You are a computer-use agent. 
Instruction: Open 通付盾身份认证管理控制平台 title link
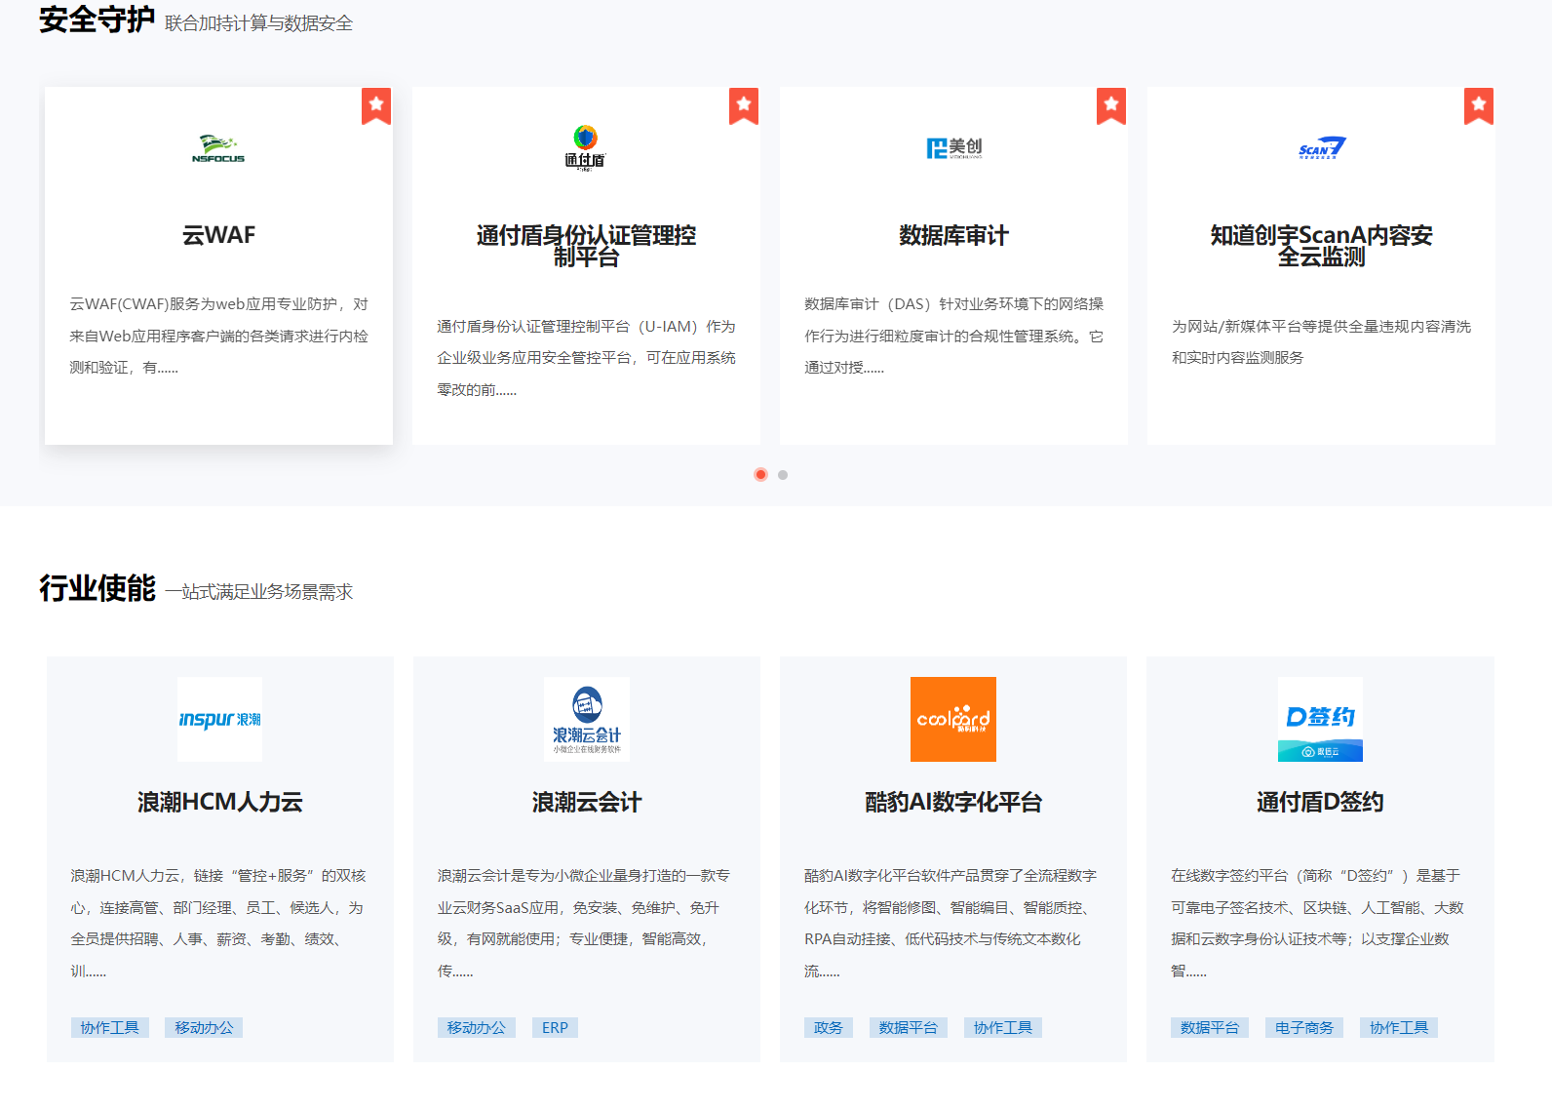[586, 246]
